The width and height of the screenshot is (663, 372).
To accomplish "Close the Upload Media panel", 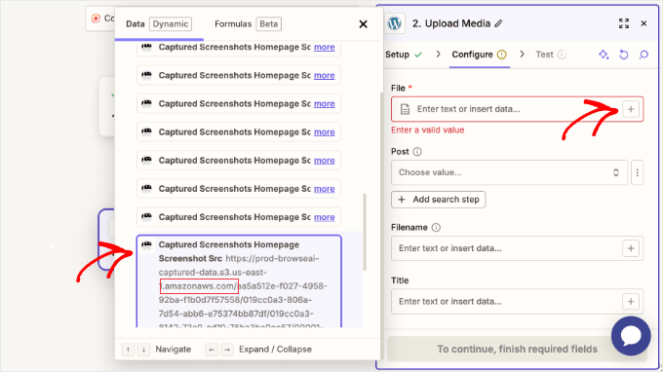I will click(x=643, y=23).
